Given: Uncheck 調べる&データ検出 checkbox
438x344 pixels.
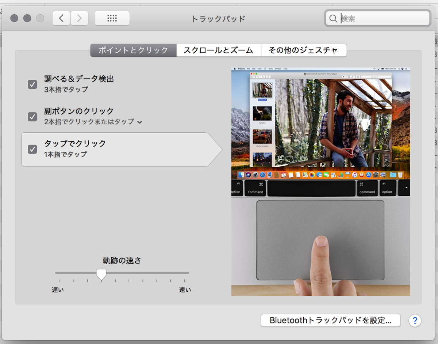Looking at the screenshot, I should [x=32, y=84].
